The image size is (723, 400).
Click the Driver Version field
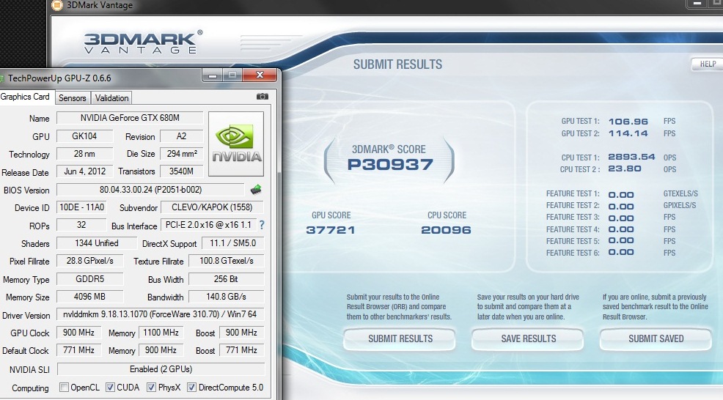pos(160,314)
